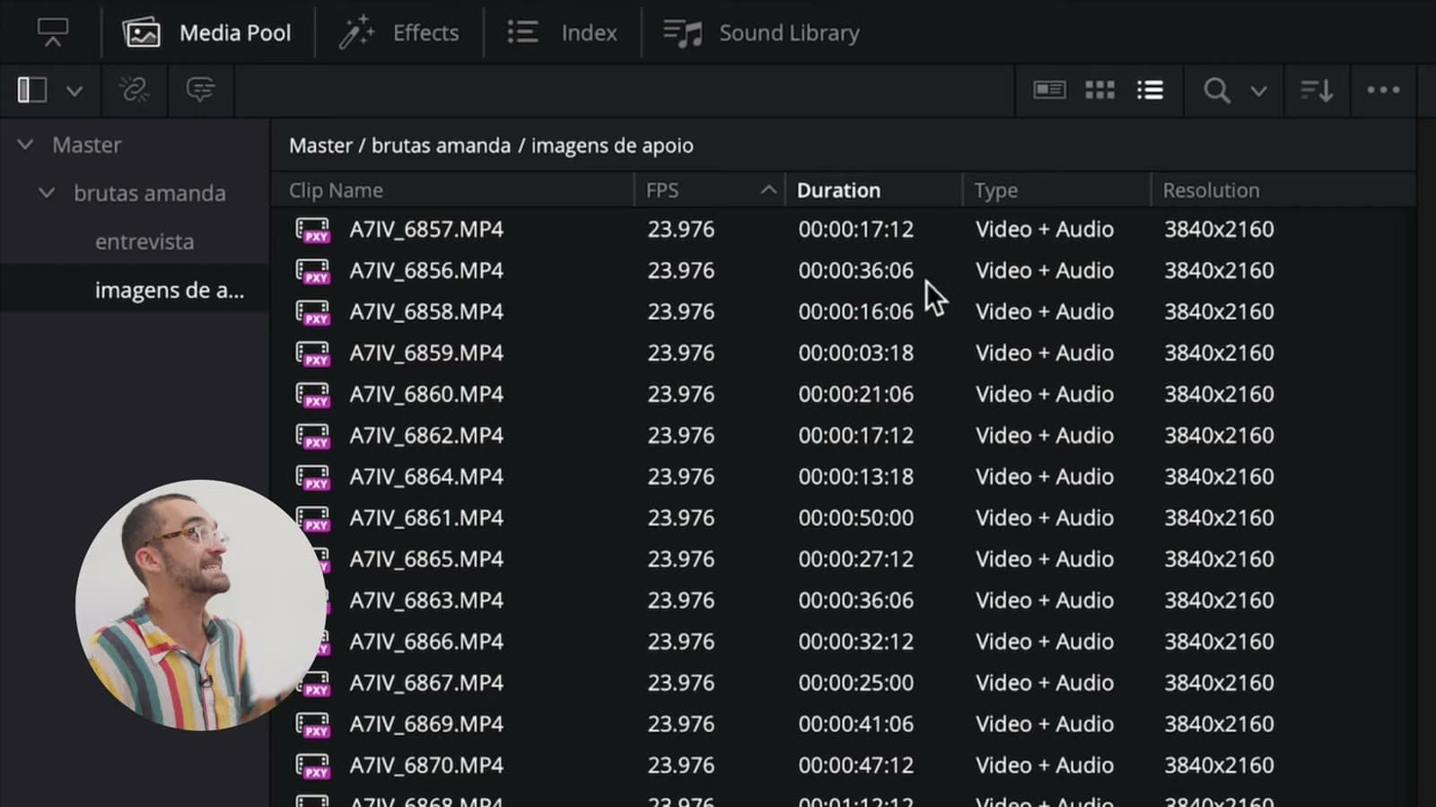This screenshot has height=807, width=1436.
Task: Sort by Resolution column header
Action: point(1211,190)
